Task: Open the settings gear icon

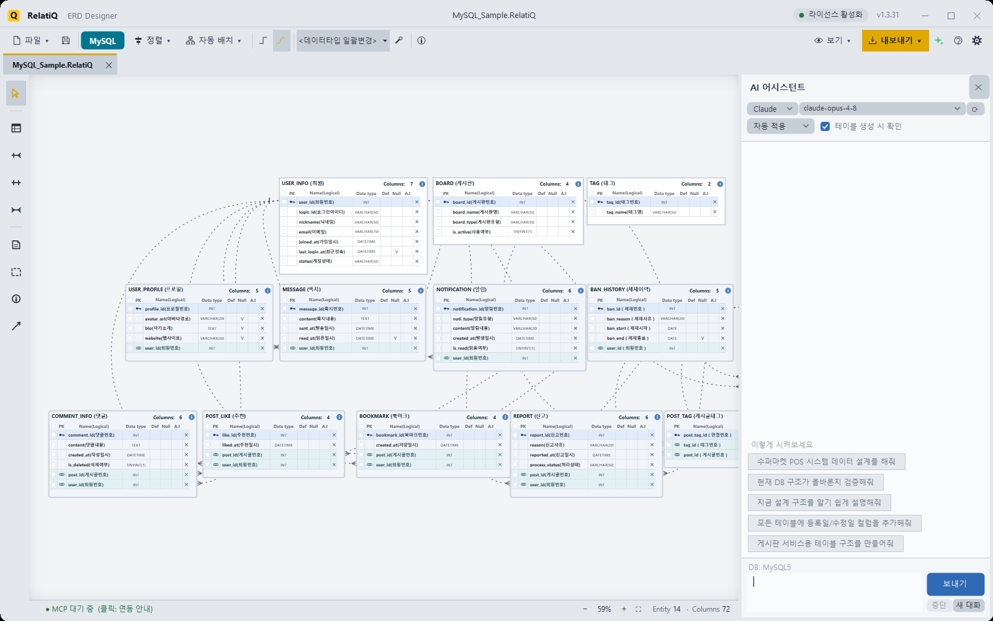Action: [977, 40]
